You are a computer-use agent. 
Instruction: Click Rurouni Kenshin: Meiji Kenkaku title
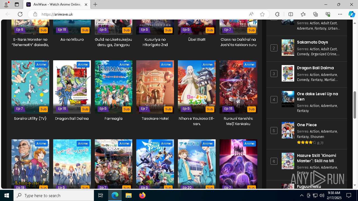(238, 121)
